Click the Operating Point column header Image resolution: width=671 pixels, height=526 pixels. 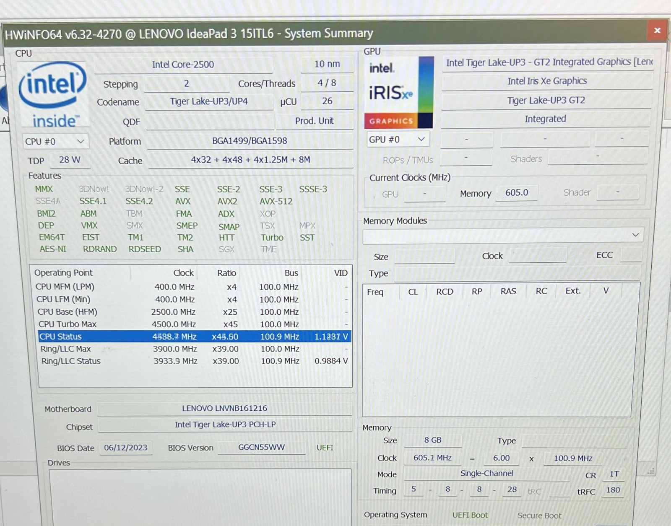click(63, 273)
